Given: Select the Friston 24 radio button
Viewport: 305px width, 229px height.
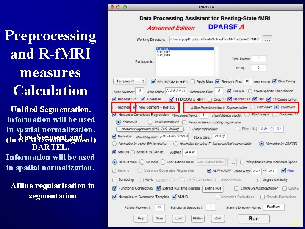Looking at the screenshot, I should pos(118,122).
